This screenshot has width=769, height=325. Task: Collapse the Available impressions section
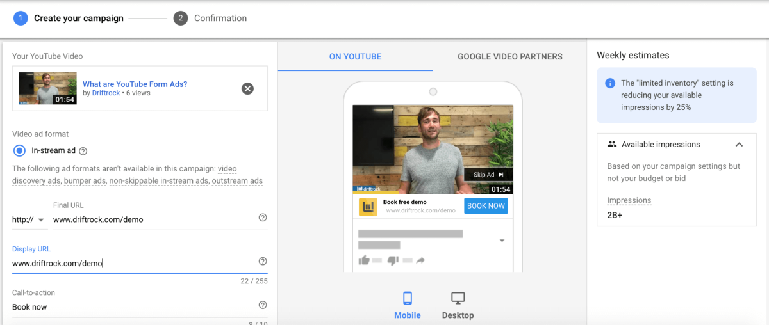click(x=739, y=145)
